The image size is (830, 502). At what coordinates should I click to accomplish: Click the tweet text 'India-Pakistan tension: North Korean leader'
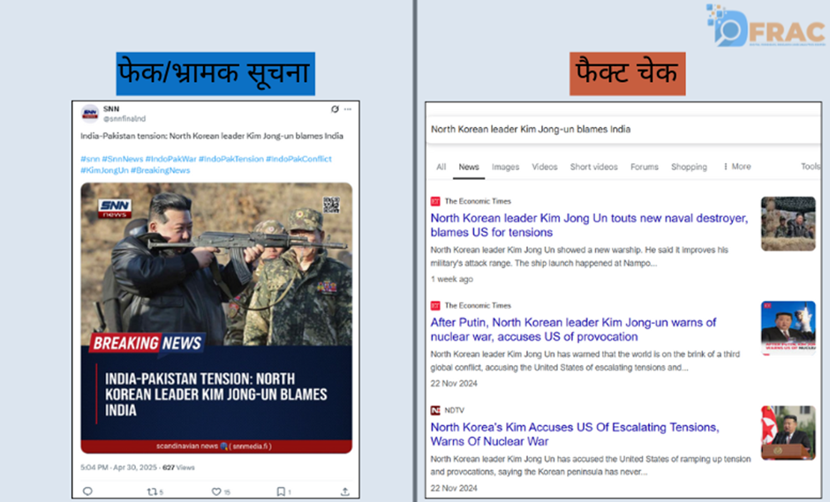tap(212, 136)
